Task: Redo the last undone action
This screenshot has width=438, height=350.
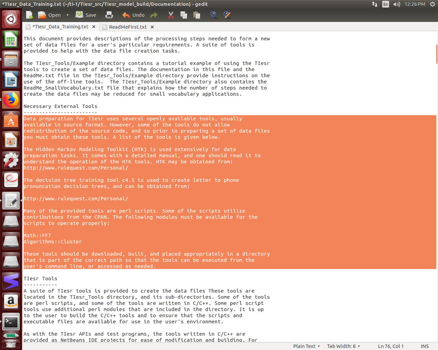Action: click(x=153, y=15)
